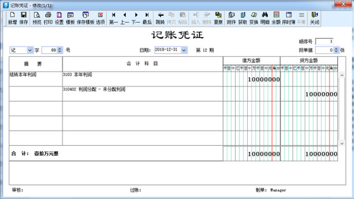Image resolution: width=354 pixels, height=199 pixels.
Task: Click the 平衡 (Balance check) icon
Action: point(301,18)
